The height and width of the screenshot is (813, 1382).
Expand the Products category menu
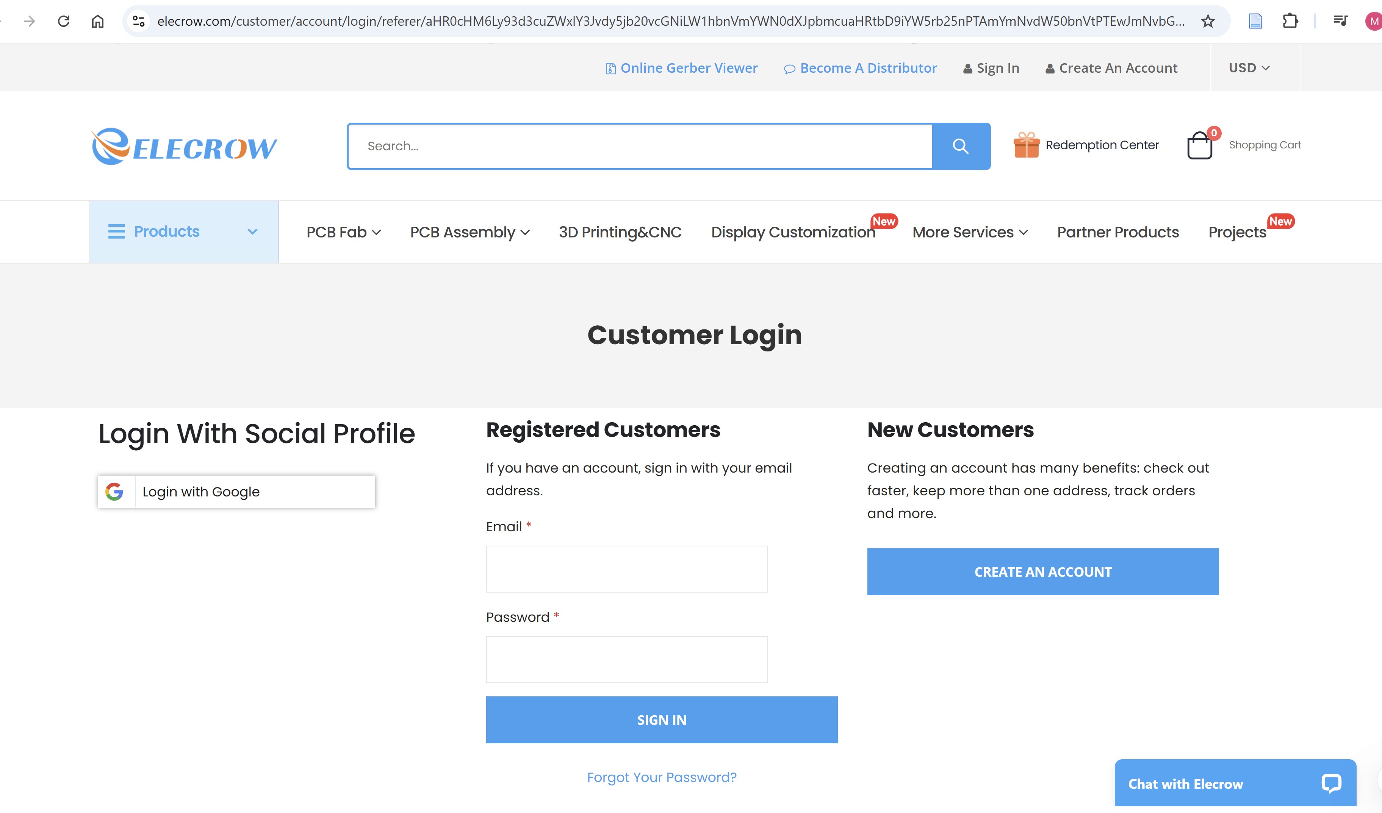(x=183, y=232)
